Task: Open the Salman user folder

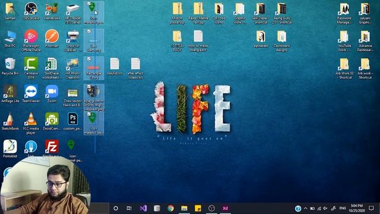Action: (x=10, y=11)
